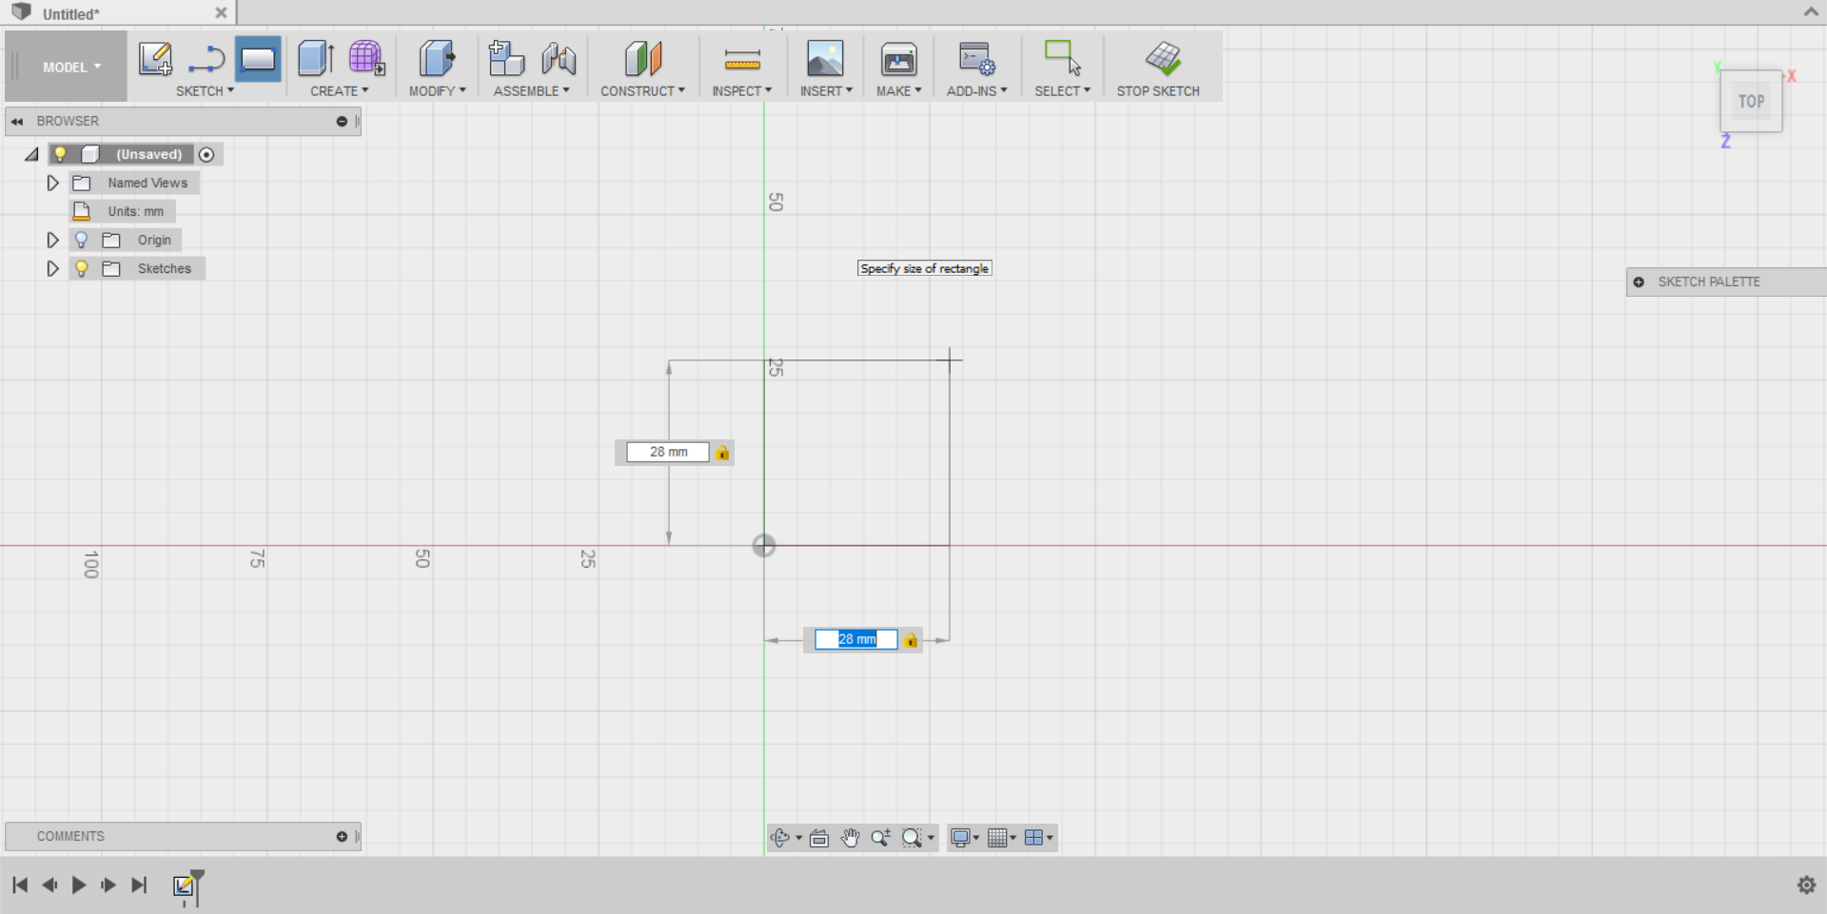Activate the Unsaved component radio button
Image resolution: width=1827 pixels, height=914 pixels.
click(206, 154)
